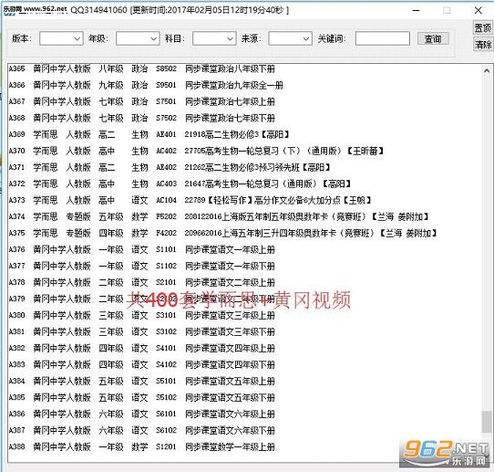Select row A368 同步课堂政治七年级下册
This screenshot has height=472, width=494.
click(x=142, y=118)
